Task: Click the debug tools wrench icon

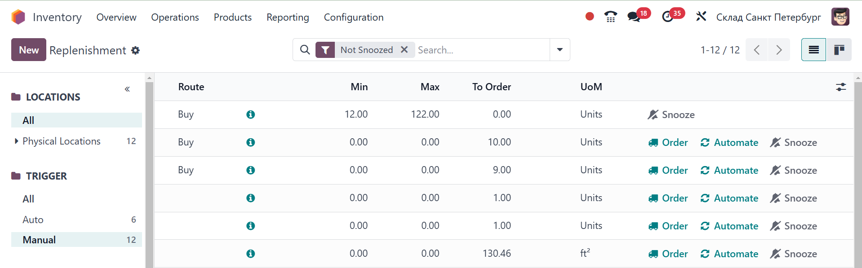Action: pos(701,17)
